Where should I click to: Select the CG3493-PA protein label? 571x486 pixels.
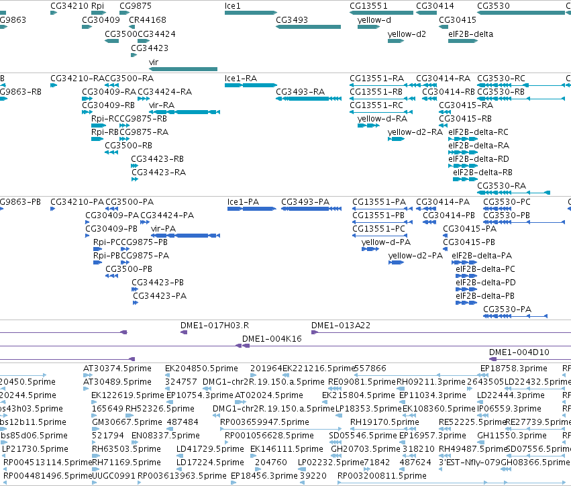305,202
